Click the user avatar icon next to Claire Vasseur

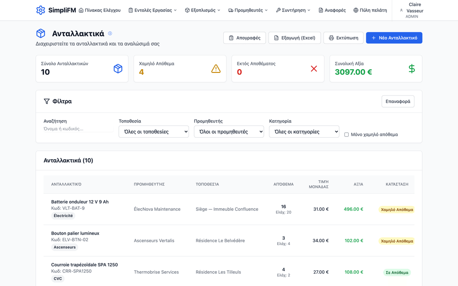[x=401, y=10]
